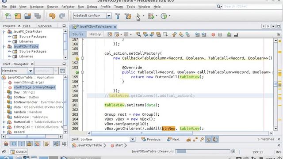This screenshot has height=159, width=283.
Task: Click JavaFXDynTable breadcrumb in editor
Action: (x=87, y=145)
